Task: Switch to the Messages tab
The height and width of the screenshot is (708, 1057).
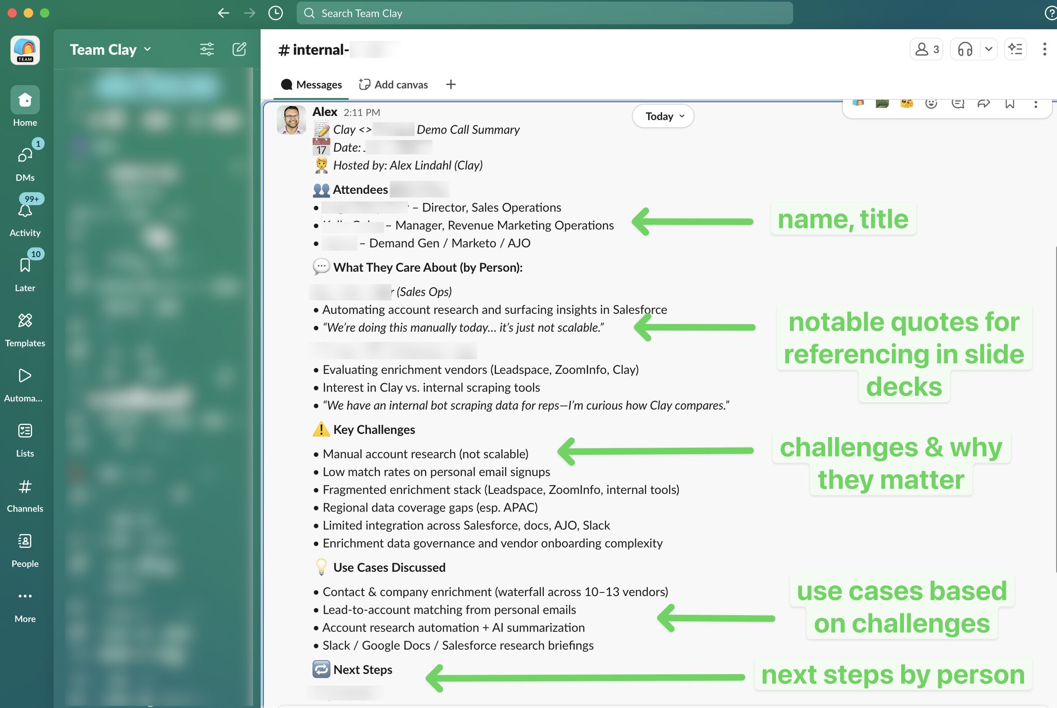Action: tap(311, 85)
